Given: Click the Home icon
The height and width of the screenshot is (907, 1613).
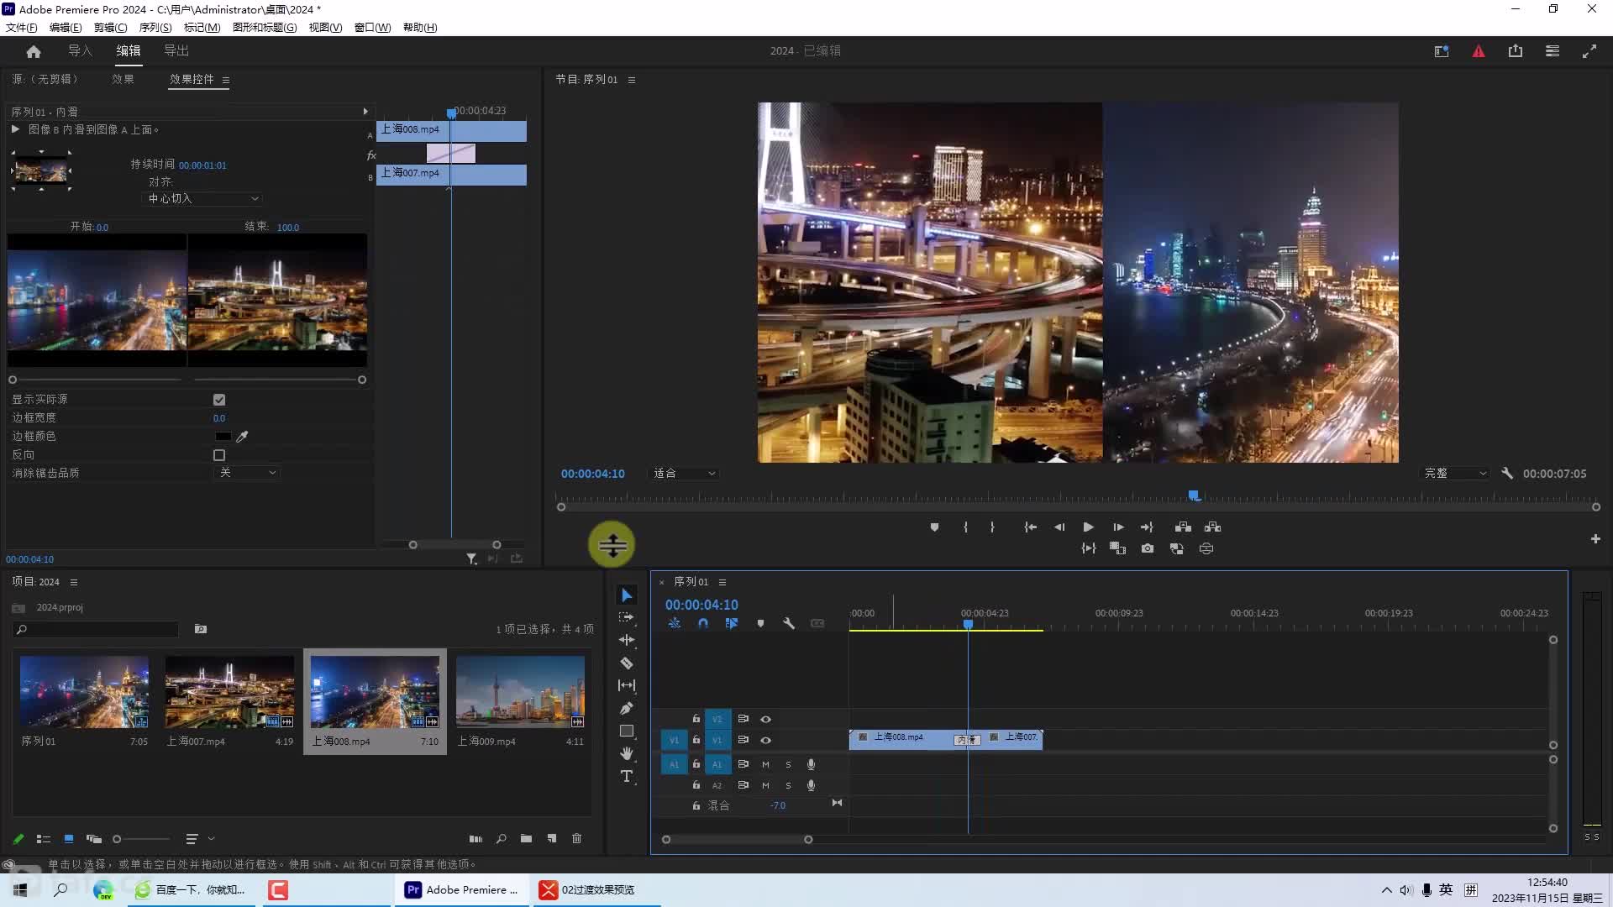Looking at the screenshot, I should 34,51.
